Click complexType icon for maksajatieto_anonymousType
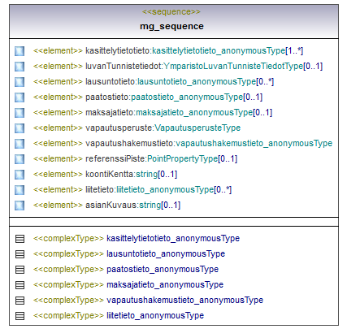 pyautogui.click(x=20, y=285)
